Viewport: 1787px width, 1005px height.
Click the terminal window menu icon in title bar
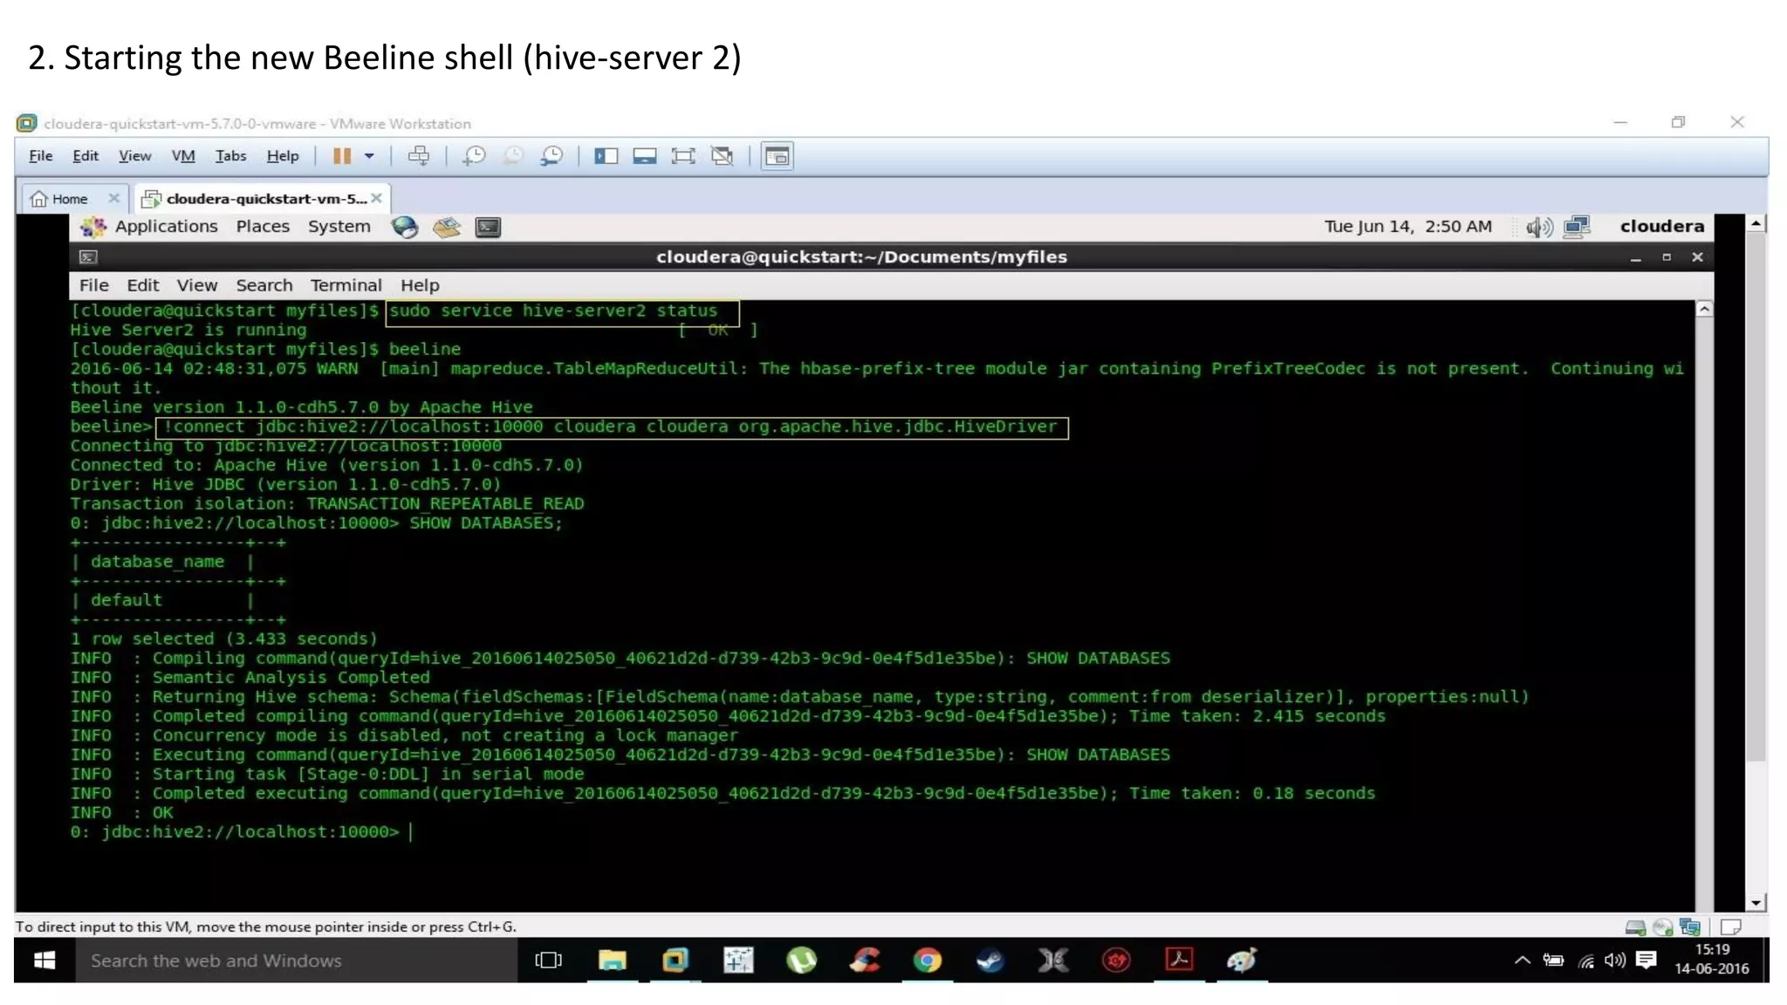point(88,257)
